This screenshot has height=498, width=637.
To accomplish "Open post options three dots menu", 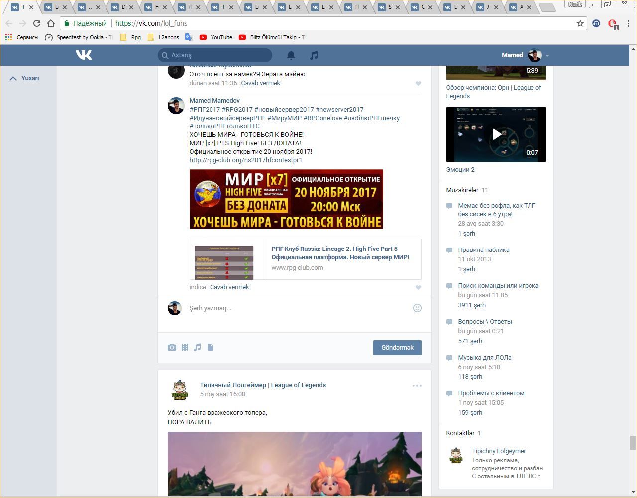I will point(417,386).
